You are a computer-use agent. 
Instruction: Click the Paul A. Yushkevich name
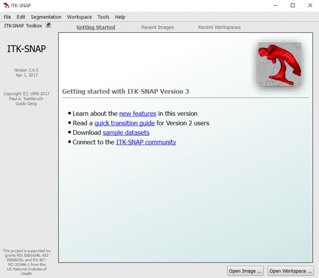pos(26,99)
